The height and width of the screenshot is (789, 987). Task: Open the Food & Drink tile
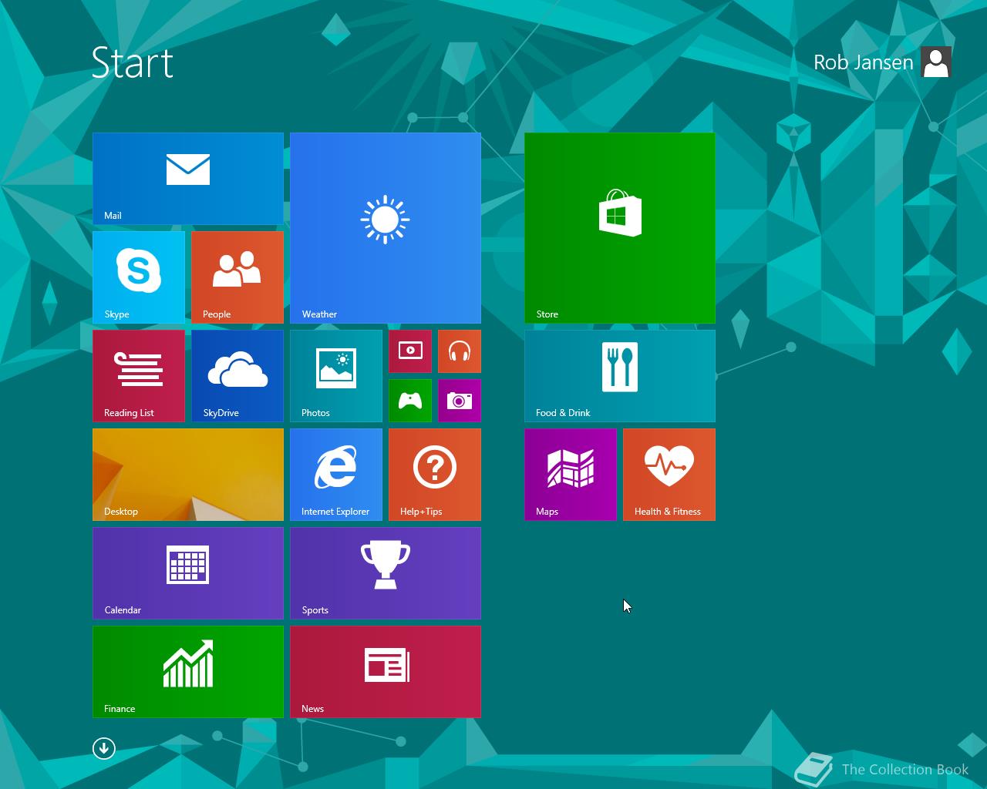tap(620, 376)
